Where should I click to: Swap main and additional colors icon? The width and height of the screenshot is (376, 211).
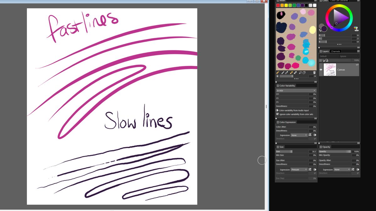(x=320, y=30)
